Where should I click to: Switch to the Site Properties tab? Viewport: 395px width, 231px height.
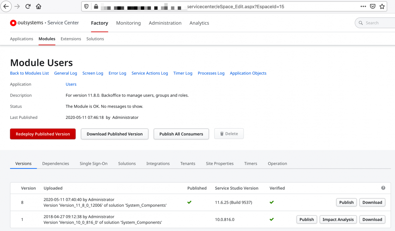220,164
